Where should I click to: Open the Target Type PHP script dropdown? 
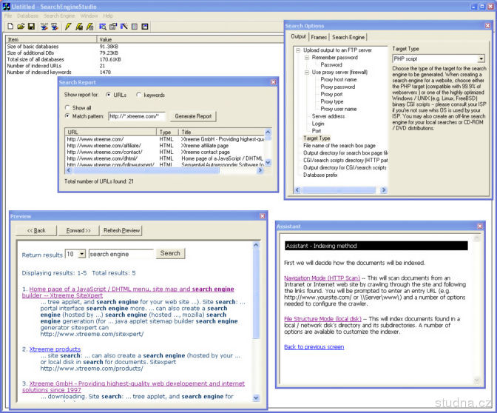click(x=481, y=59)
